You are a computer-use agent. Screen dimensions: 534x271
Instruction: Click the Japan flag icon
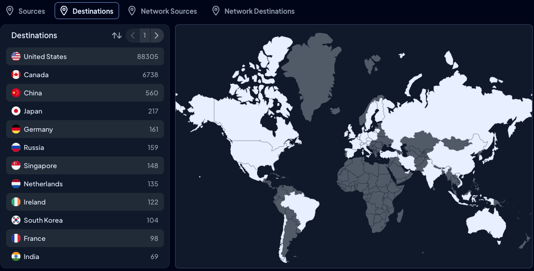coord(16,111)
